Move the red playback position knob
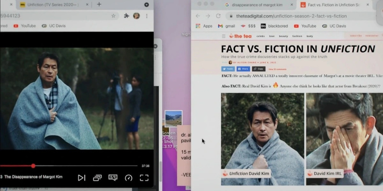The width and height of the screenshot is (383, 191). [x=33, y=166]
